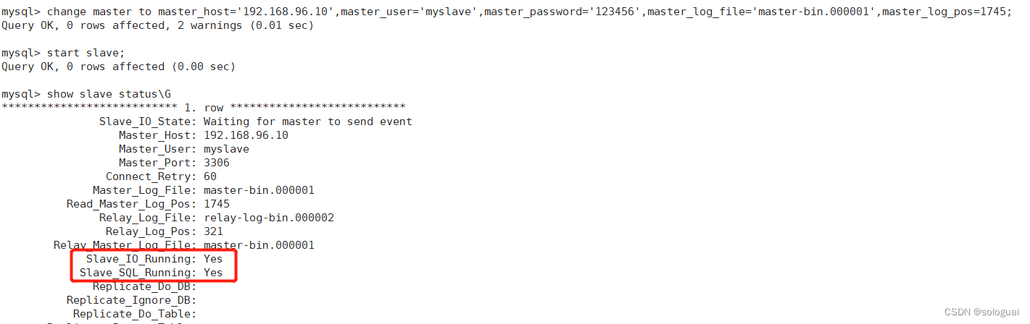Click the Master_Log_File value master-bin.000001
1030x324 pixels.
point(259,190)
